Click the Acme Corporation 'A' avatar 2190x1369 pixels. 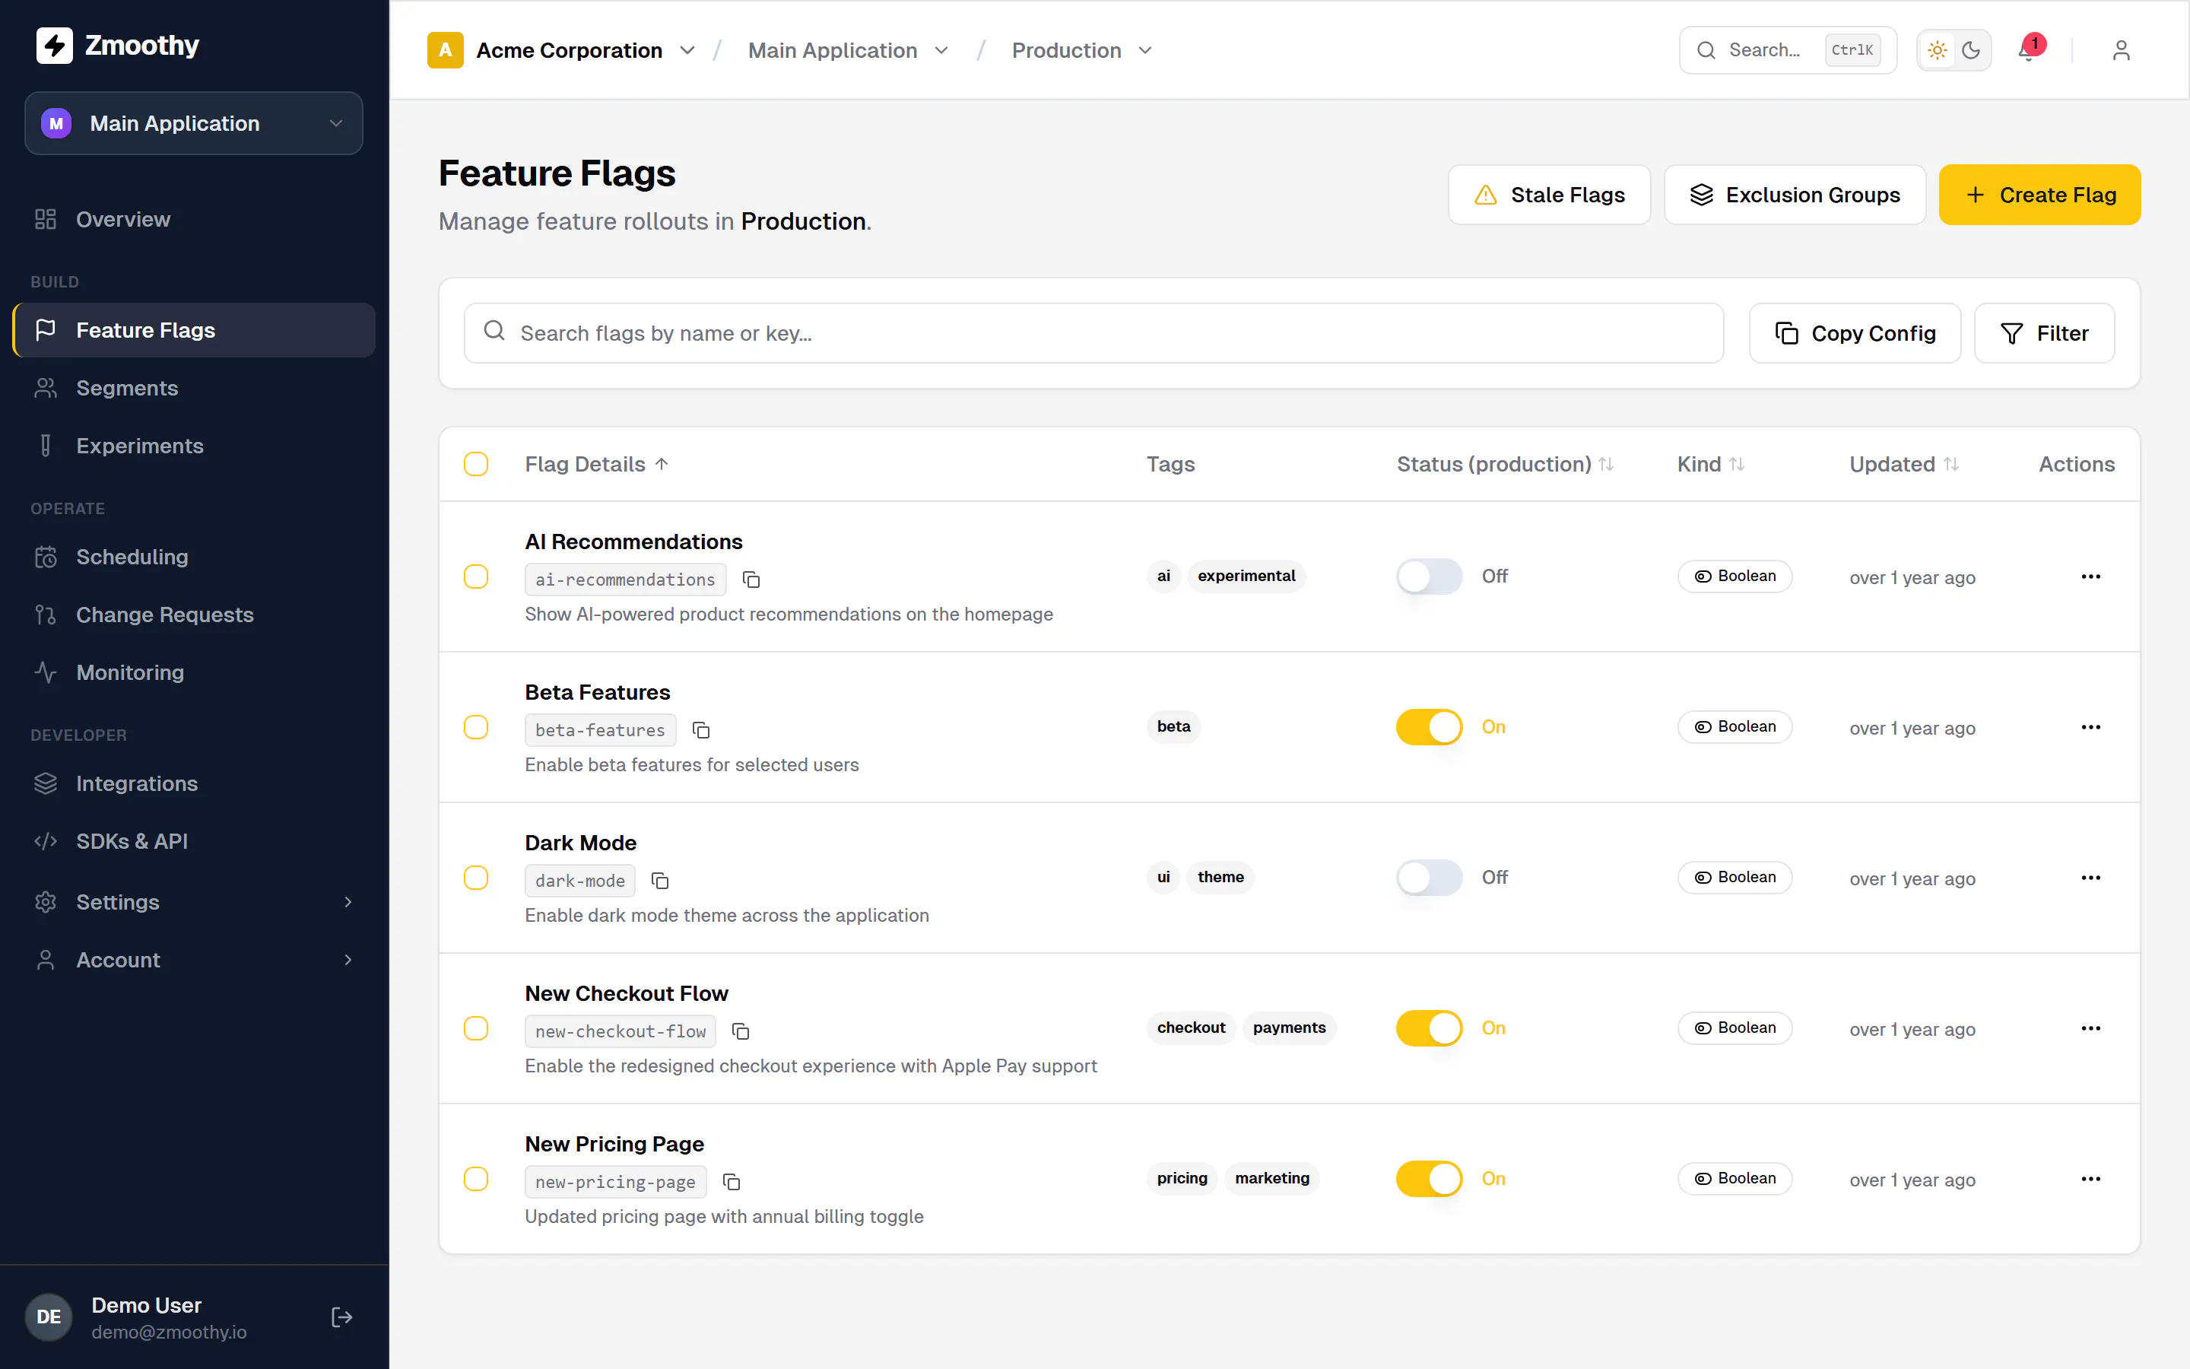pos(446,51)
